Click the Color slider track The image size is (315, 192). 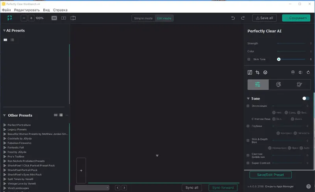(x=291, y=51)
